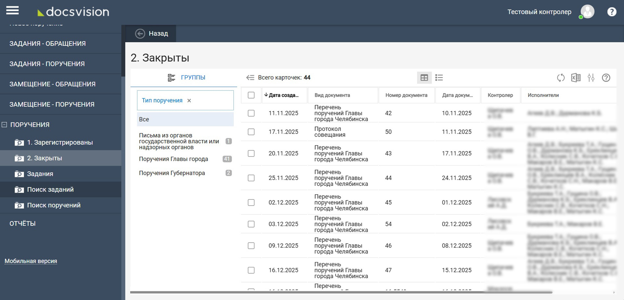Tick the select-all header checkbox
The image size is (624, 300).
pyautogui.click(x=251, y=95)
